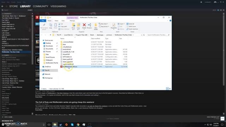
Task: Open Skype from the taskbar
Action: click(72, 125)
